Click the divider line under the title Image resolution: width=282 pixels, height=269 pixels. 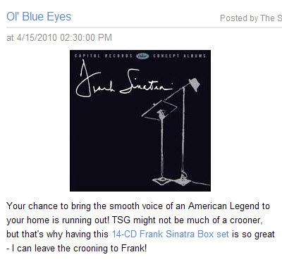point(144,27)
